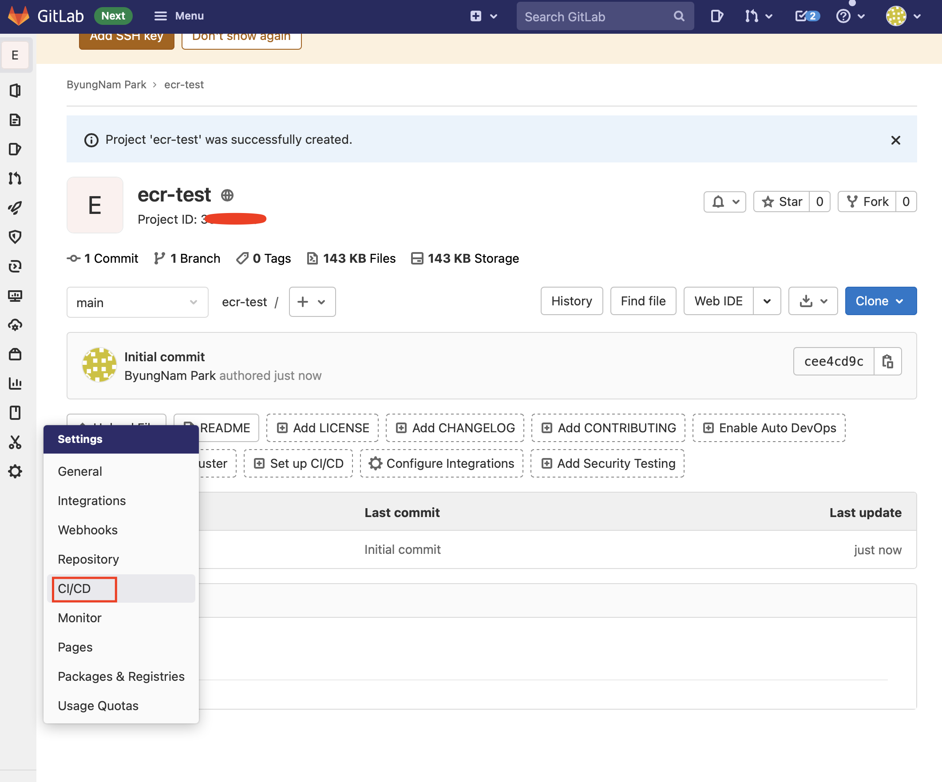Viewport: 942px width, 782px height.
Task: Open the Issues icon in top bar
Action: pyautogui.click(x=716, y=16)
